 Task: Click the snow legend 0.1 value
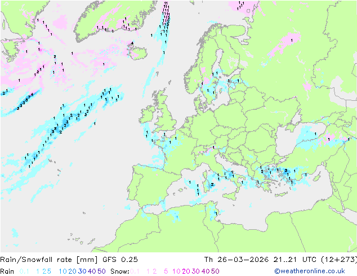click(x=135, y=271)
